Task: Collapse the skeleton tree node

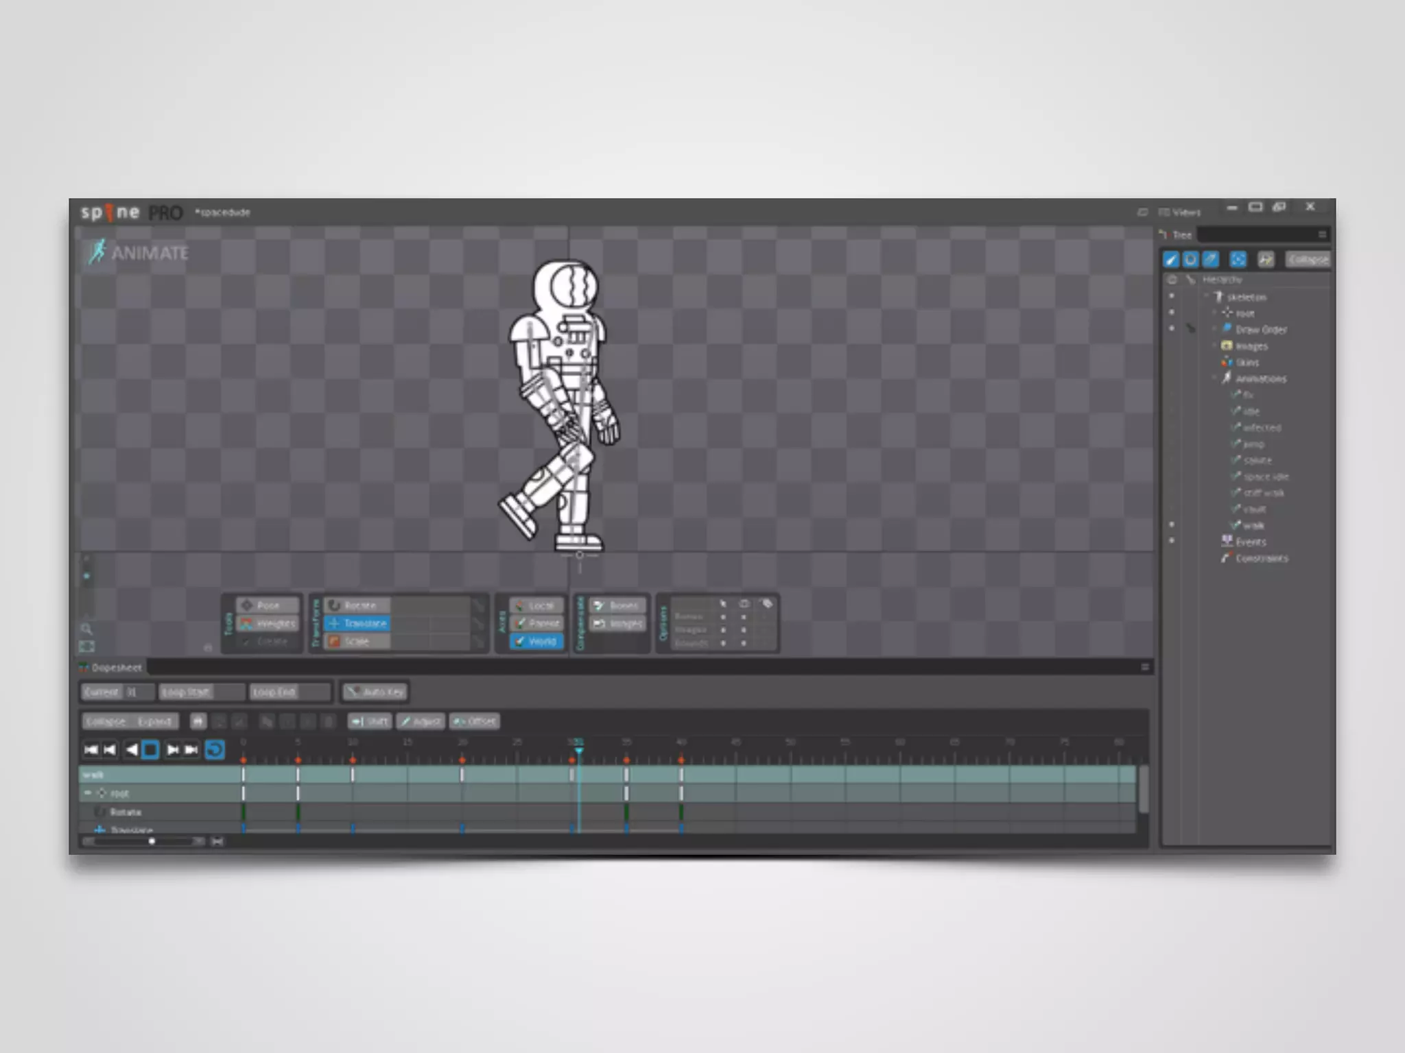Action: [x=1207, y=296]
